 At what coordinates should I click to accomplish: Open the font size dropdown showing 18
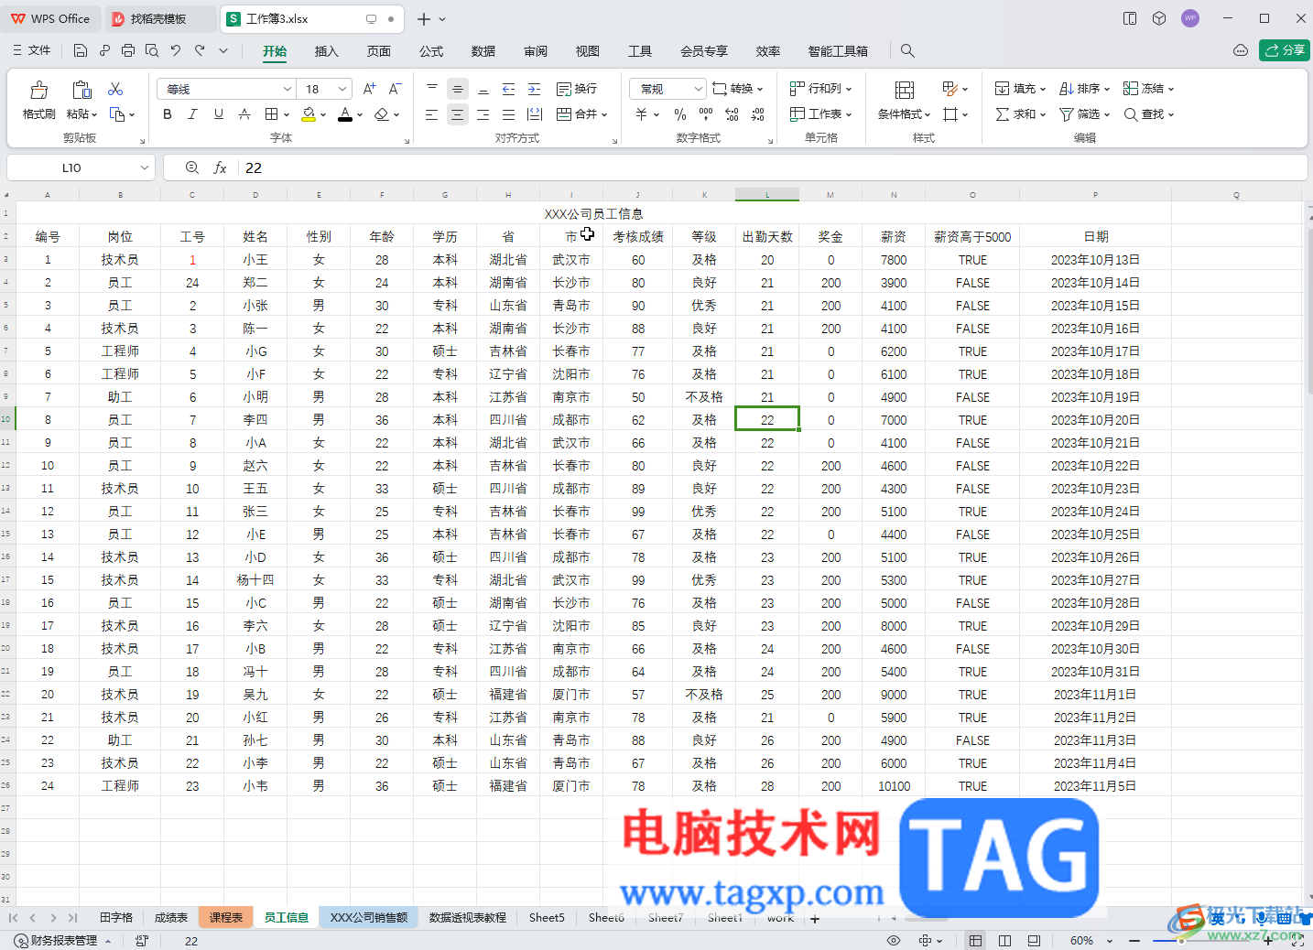pos(342,89)
